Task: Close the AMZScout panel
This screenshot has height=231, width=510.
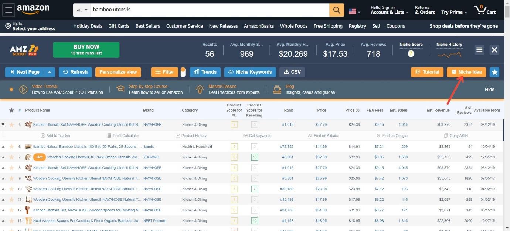Action: click(x=494, y=50)
